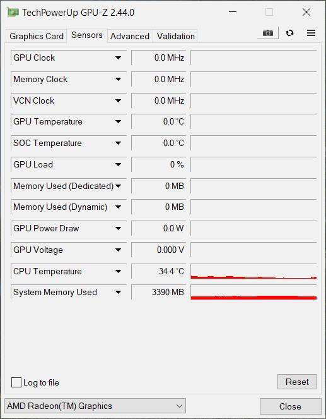326x419 pixels.
Task: Click the Close button at bottom
Action: point(290,406)
